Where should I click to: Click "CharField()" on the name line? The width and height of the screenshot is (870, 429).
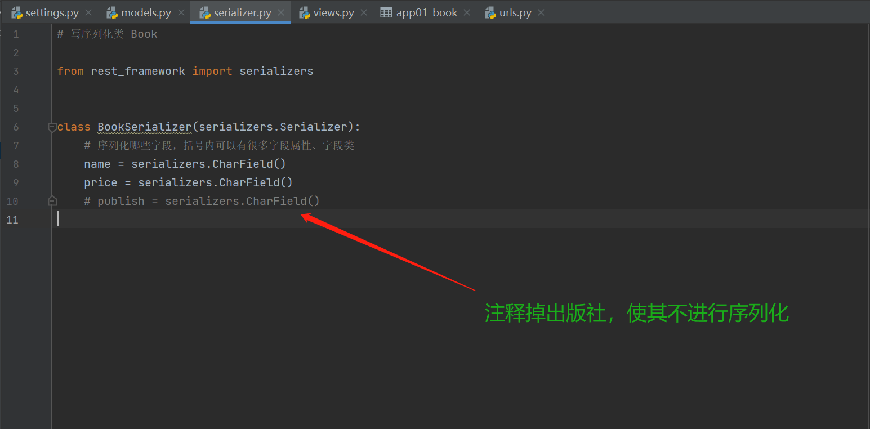(249, 164)
